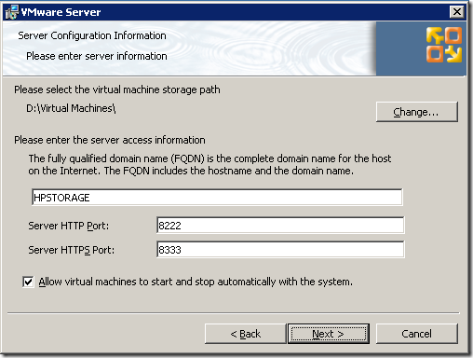Click the 'Server HTTP Port:' label
473x358 pixels.
pos(69,226)
